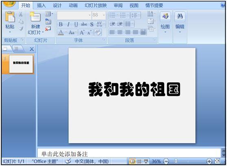Switch to Slide Sorter view icon
The image size is (227, 166).
pyautogui.click(x=139, y=161)
